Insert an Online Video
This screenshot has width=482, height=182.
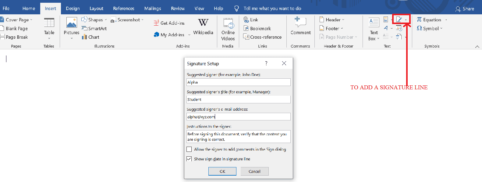[228, 29]
